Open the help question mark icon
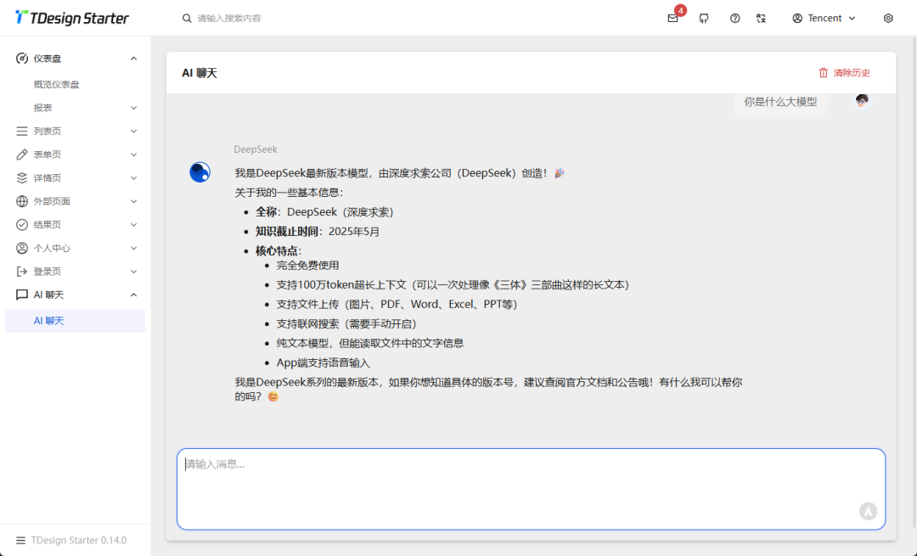 click(x=734, y=18)
